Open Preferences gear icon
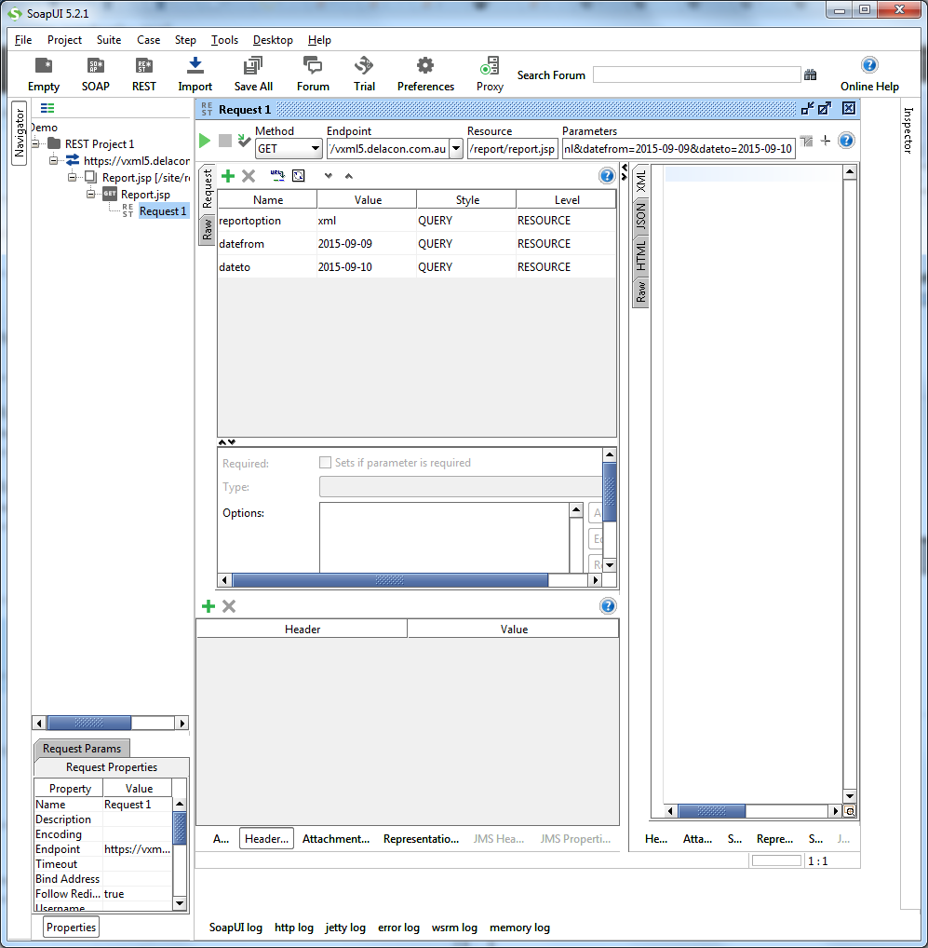This screenshot has width=928, height=948. tap(425, 65)
